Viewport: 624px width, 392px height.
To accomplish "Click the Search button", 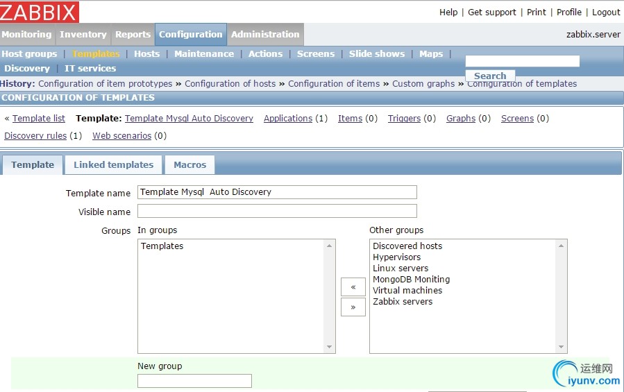I will 490,76.
